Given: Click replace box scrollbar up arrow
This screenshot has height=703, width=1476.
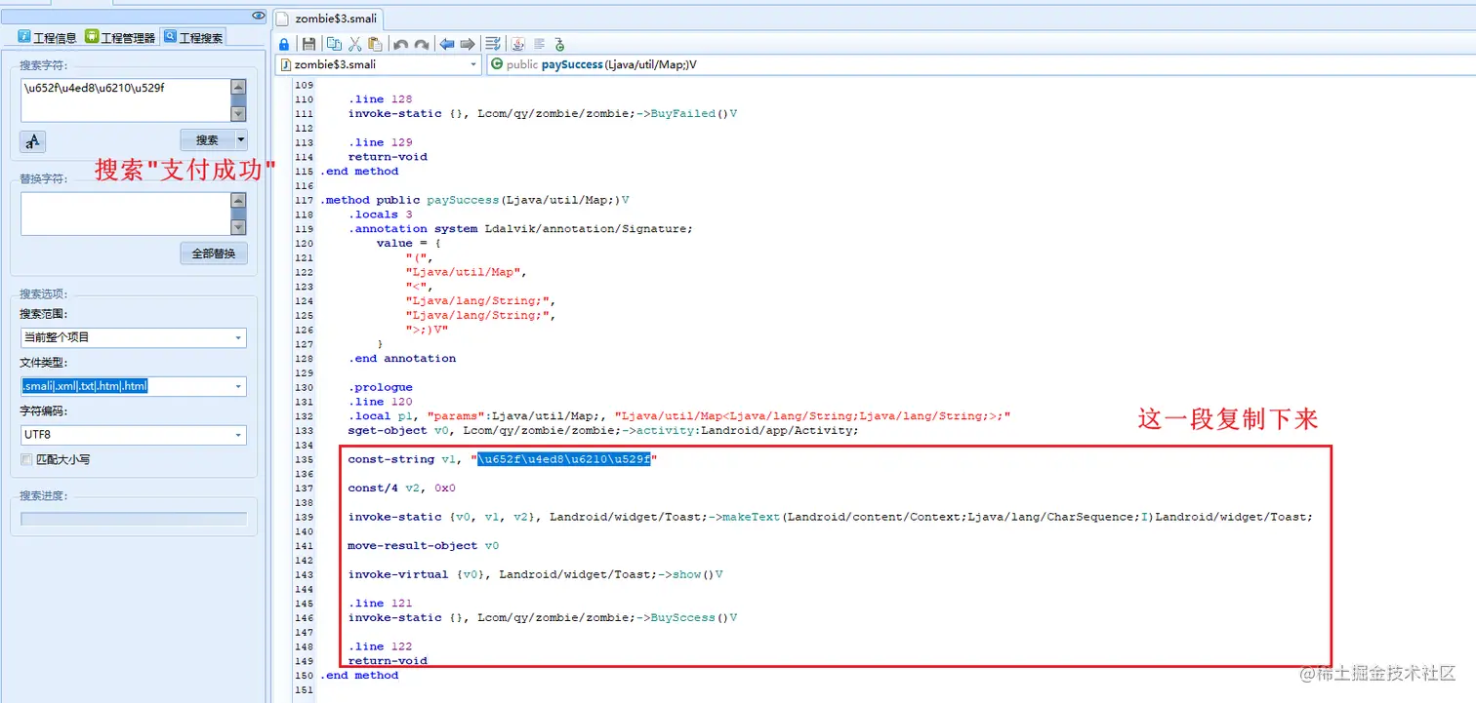Looking at the screenshot, I should tap(238, 199).
